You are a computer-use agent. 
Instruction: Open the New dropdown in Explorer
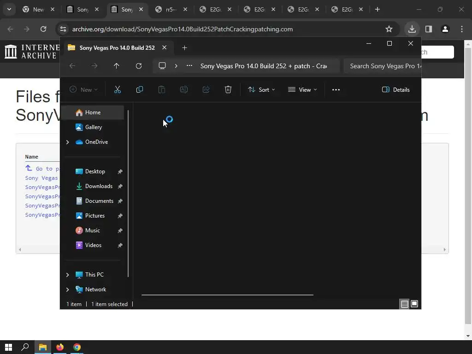[x=84, y=90]
